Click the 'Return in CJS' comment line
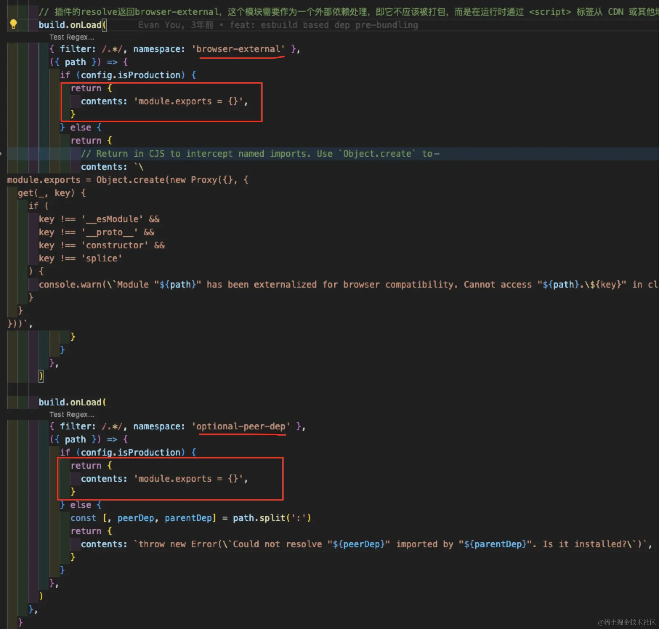The image size is (659, 629). [x=260, y=154]
